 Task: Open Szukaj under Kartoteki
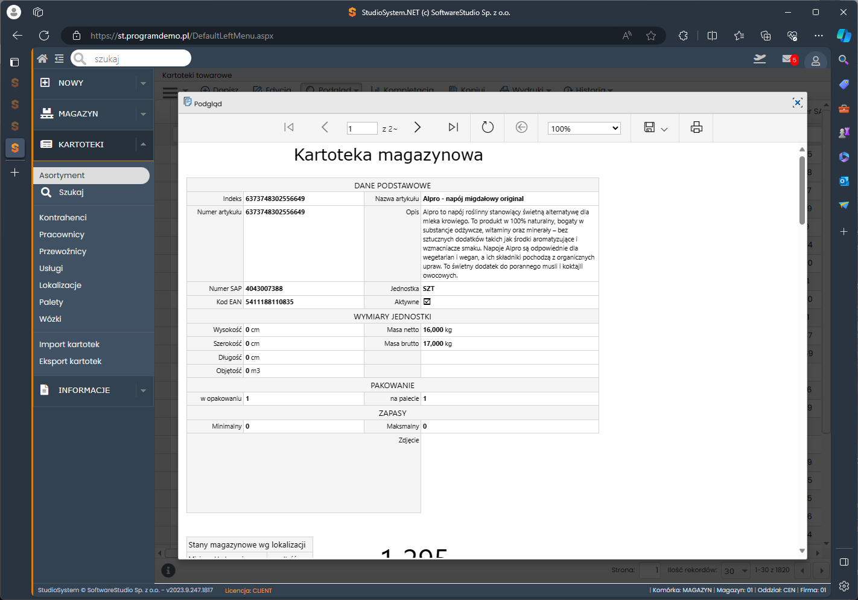(71, 192)
